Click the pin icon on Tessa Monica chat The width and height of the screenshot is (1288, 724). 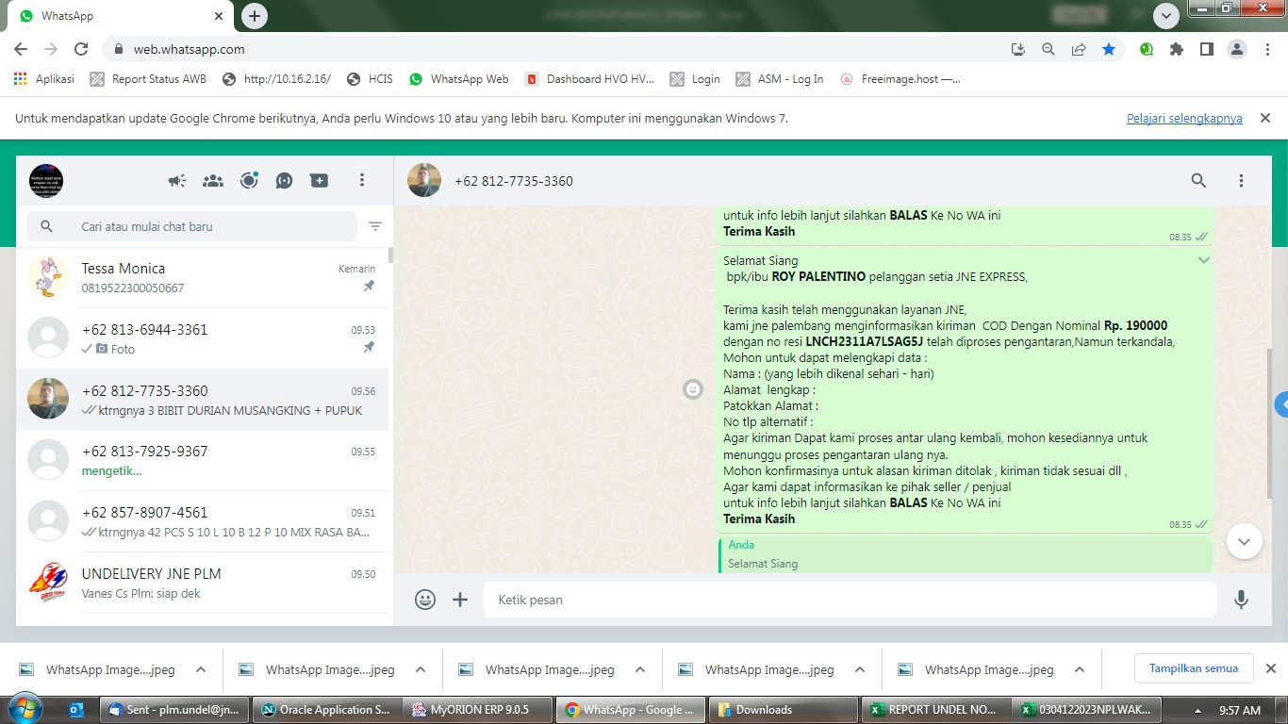369,287
